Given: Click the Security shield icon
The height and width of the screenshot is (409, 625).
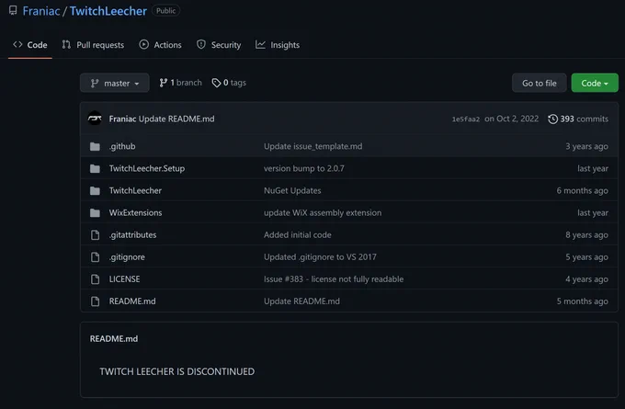Looking at the screenshot, I should [x=201, y=45].
